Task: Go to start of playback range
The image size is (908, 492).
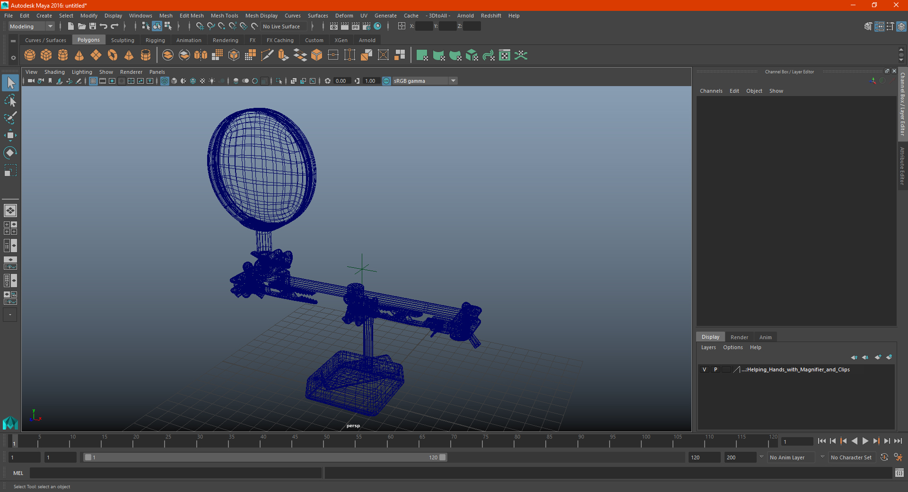Action: (x=822, y=441)
